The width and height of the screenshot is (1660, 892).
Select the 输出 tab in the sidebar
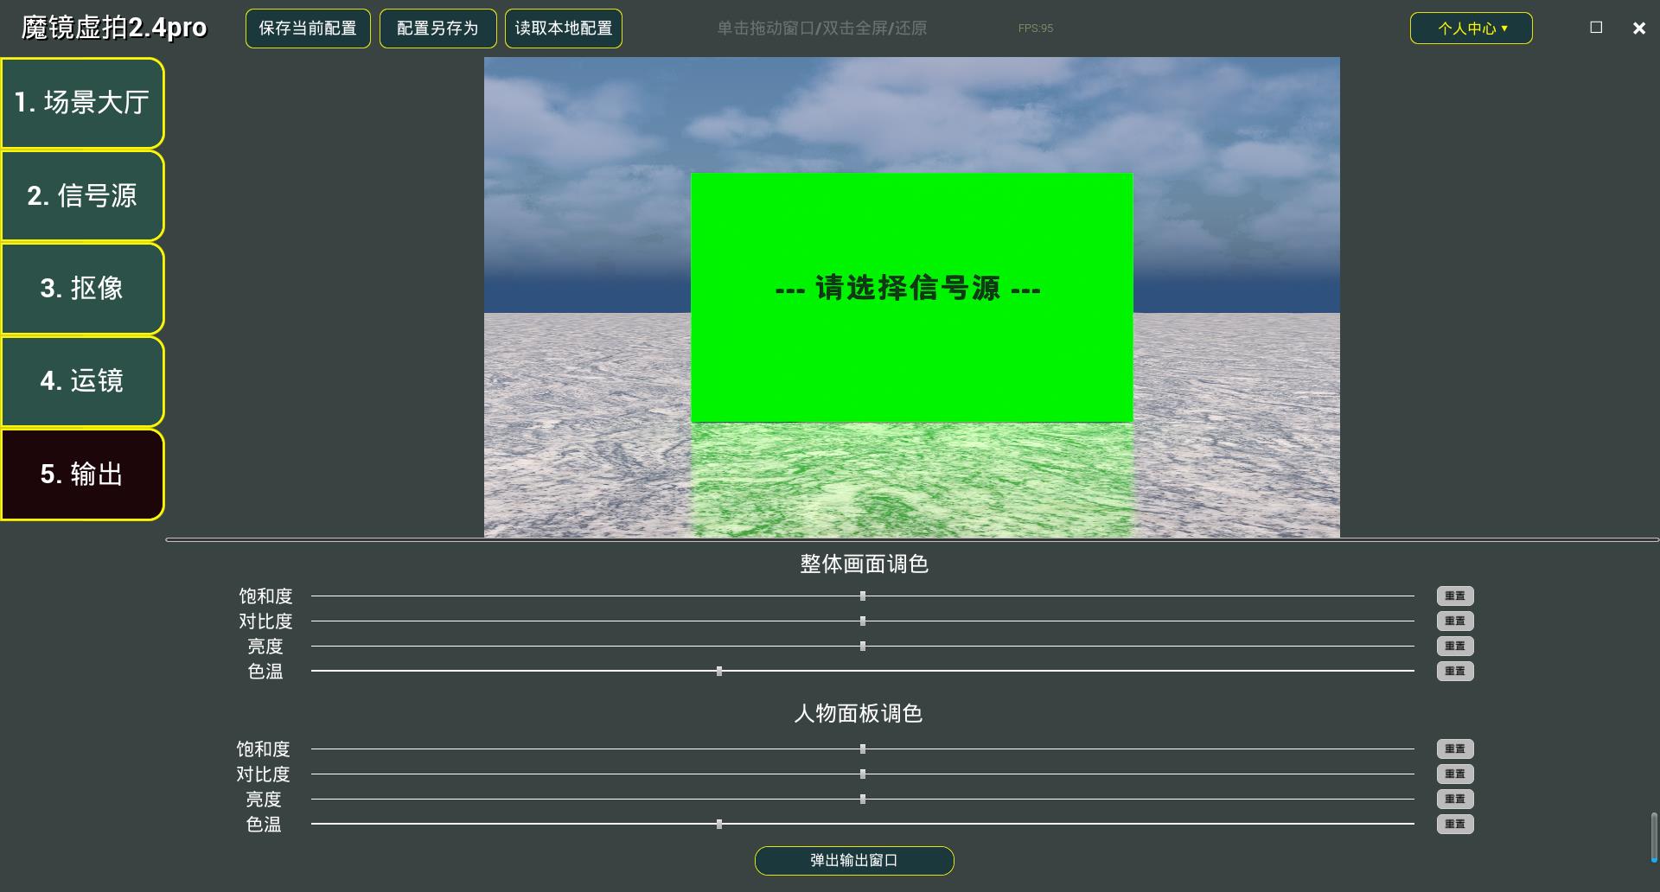(x=82, y=475)
